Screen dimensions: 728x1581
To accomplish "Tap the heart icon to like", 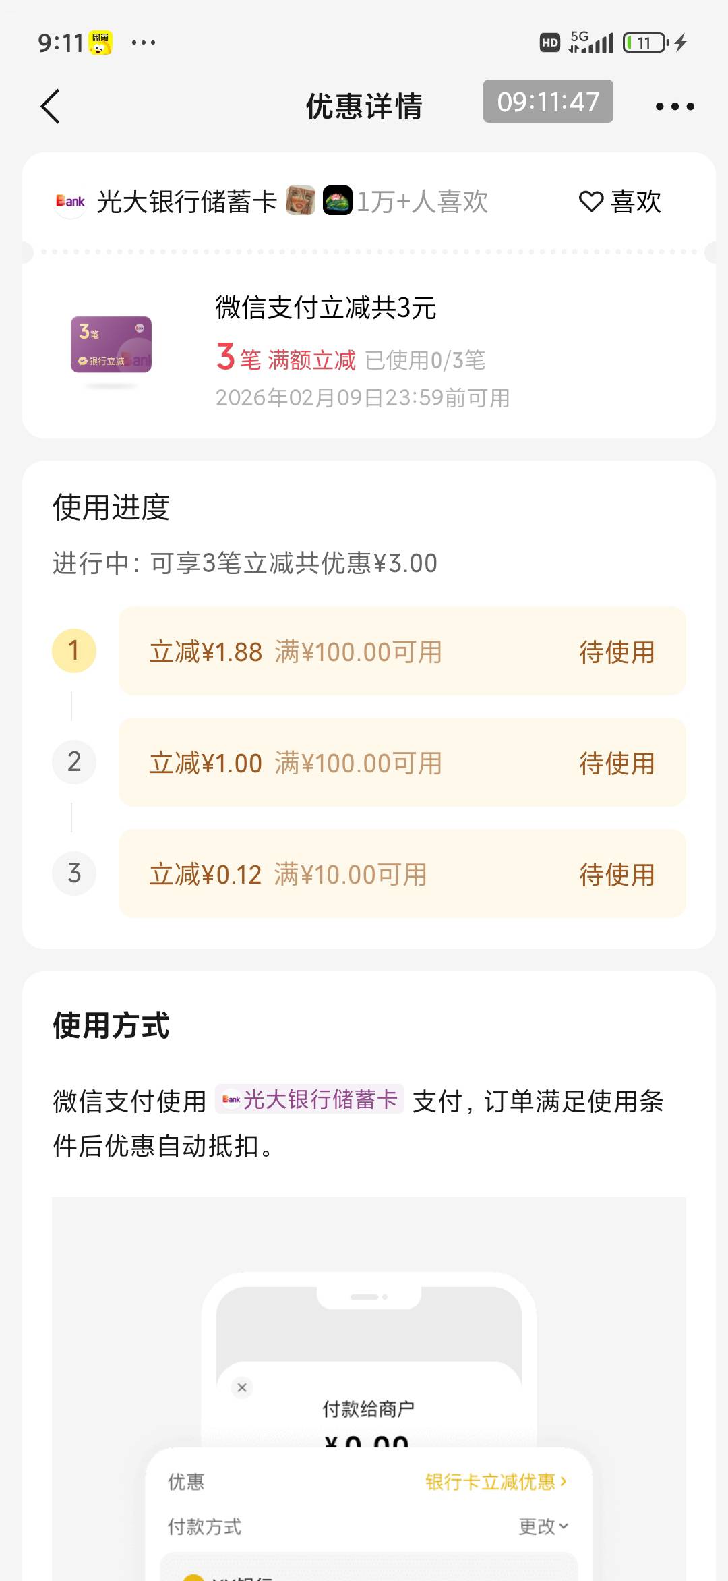I will coord(591,202).
